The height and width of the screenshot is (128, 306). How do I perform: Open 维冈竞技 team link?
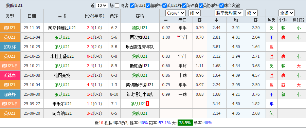[62, 75]
